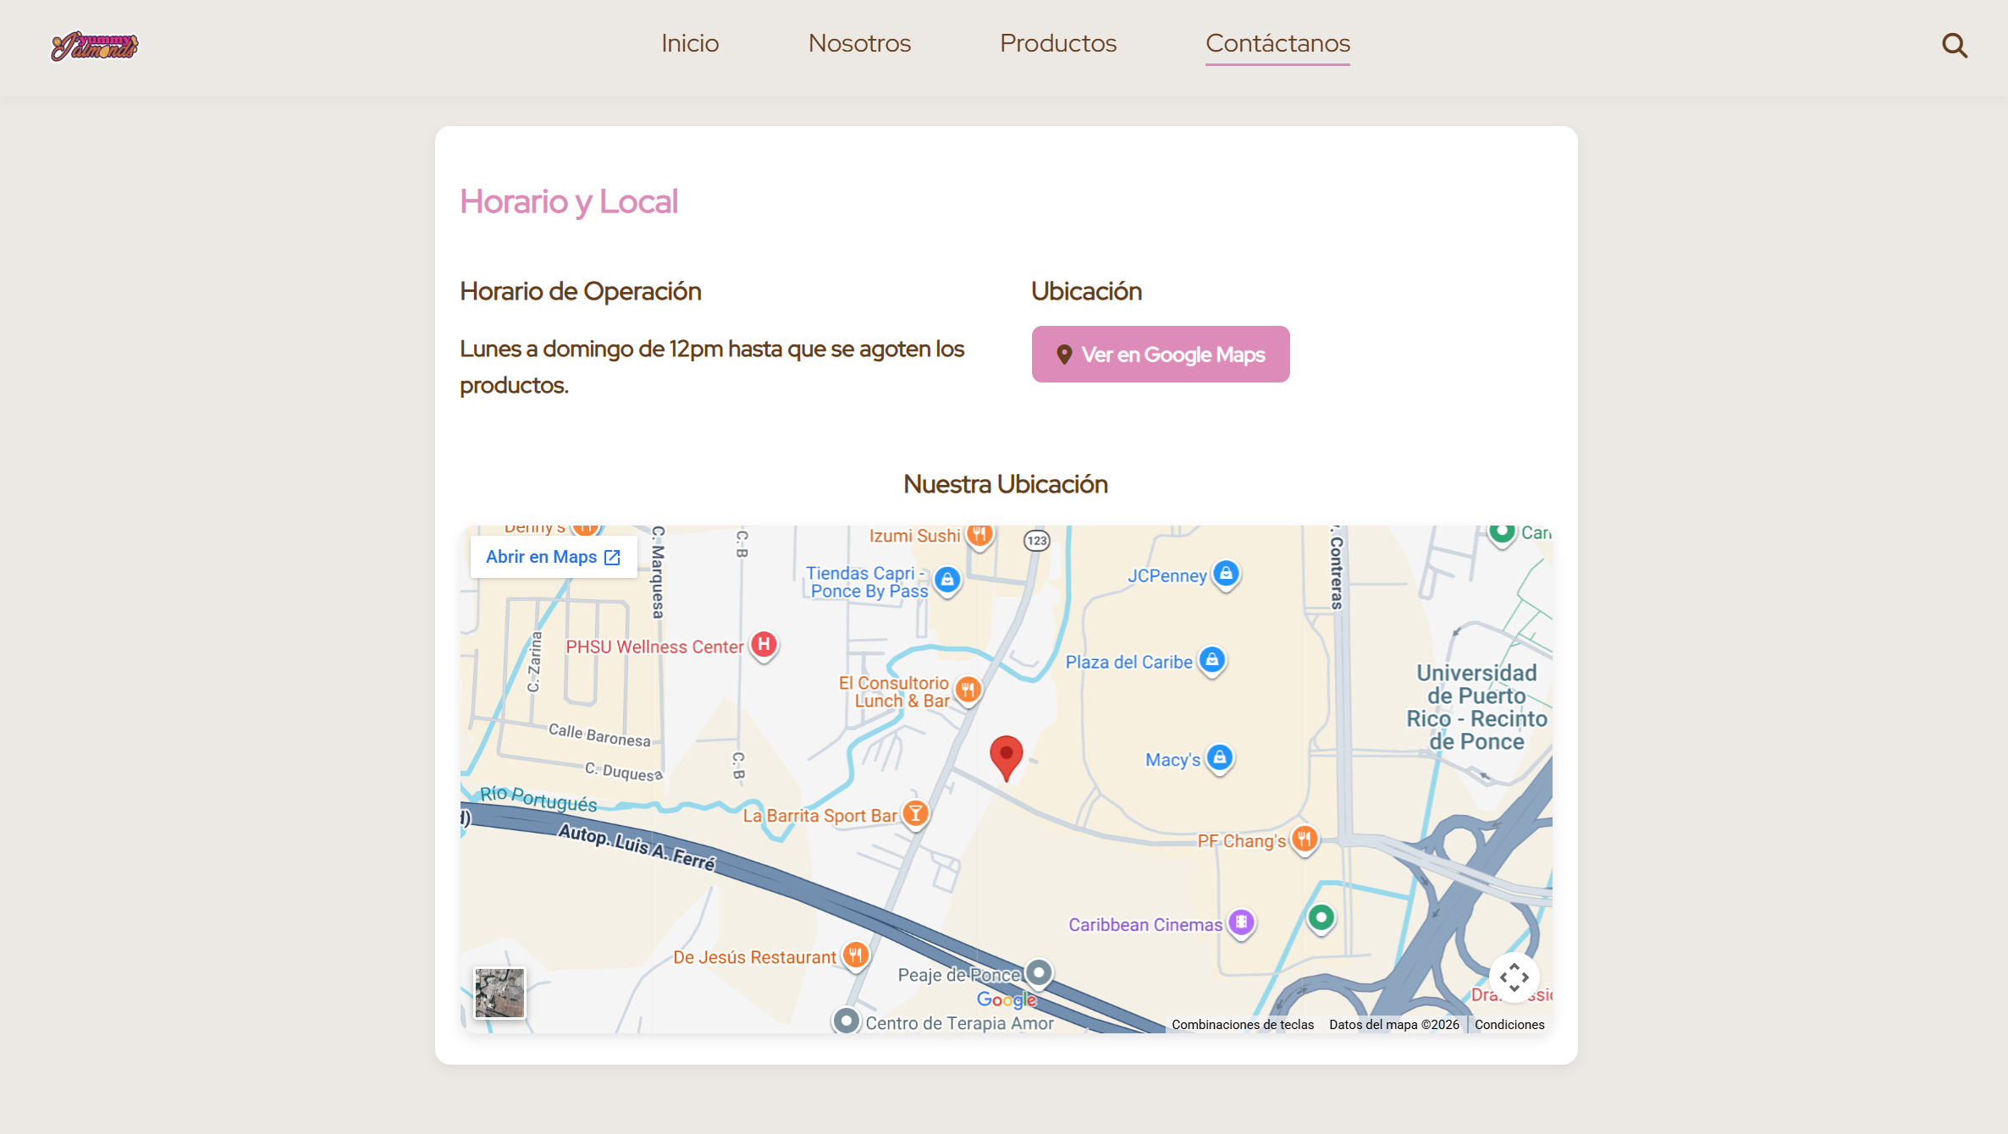This screenshot has height=1134, width=2008.
Task: Click the Abrir en Maps link
Action: 553,557
